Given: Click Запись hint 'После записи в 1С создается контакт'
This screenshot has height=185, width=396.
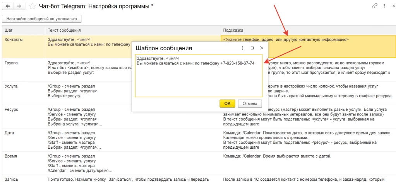Looking at the screenshot, I should 259,180.
